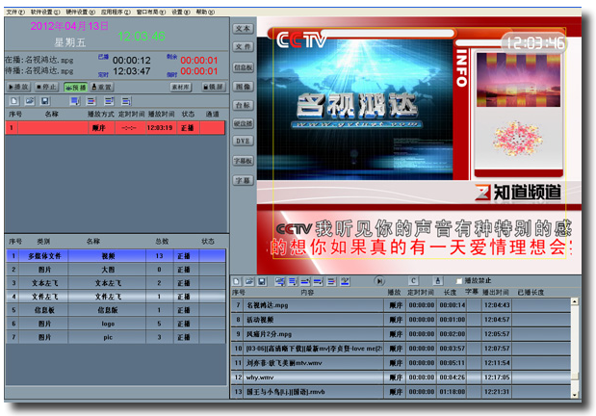Select the logo row in the category list

(x=116, y=324)
